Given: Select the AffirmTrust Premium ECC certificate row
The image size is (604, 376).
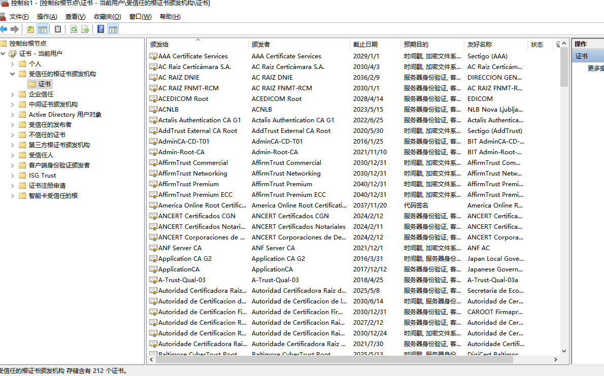Looking at the screenshot, I should (x=195, y=195).
